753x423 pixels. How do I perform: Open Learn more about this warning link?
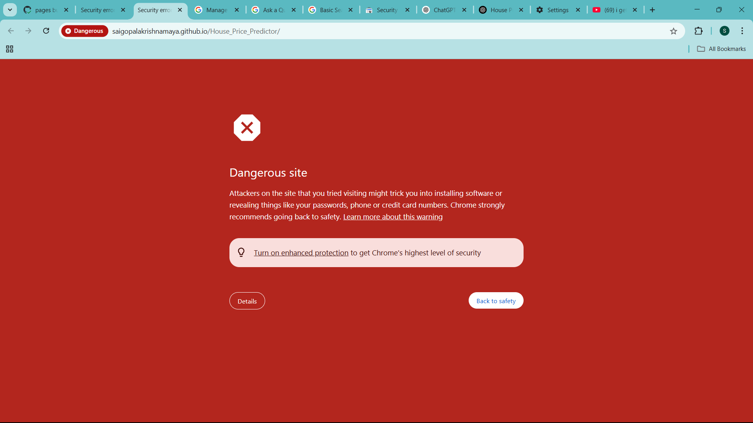pyautogui.click(x=393, y=217)
